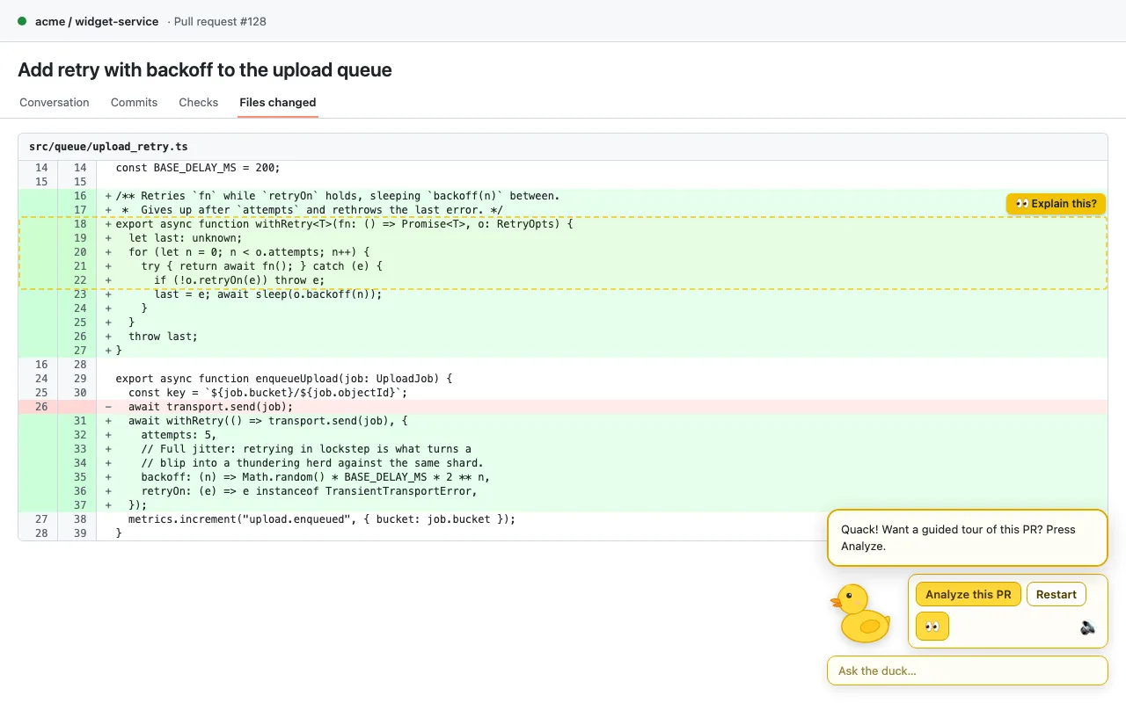Open the Checks tab
The image size is (1126, 703).
tap(198, 103)
